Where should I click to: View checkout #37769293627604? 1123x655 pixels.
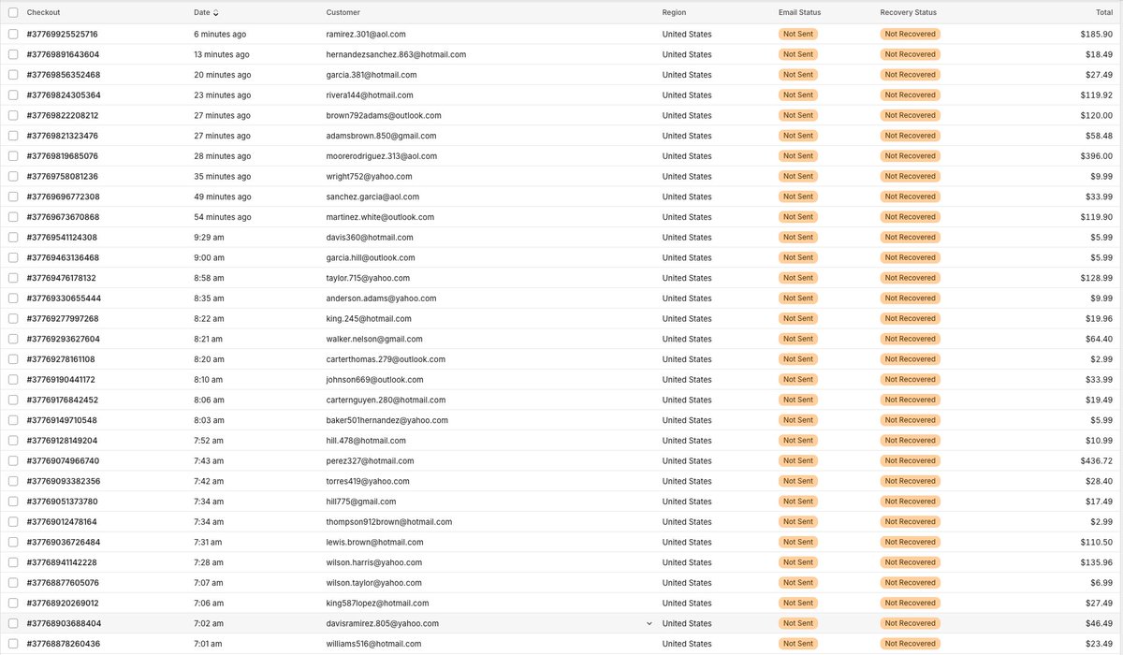tap(64, 339)
